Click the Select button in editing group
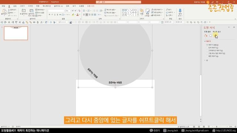The image size is (237, 133). click(x=170, y=15)
